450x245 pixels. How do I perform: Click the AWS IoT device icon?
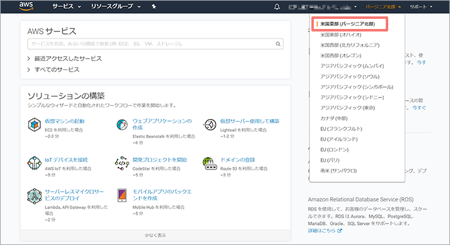click(34, 163)
